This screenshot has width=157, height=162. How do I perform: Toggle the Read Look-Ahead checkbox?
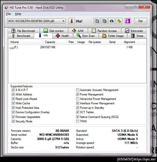click(13, 99)
